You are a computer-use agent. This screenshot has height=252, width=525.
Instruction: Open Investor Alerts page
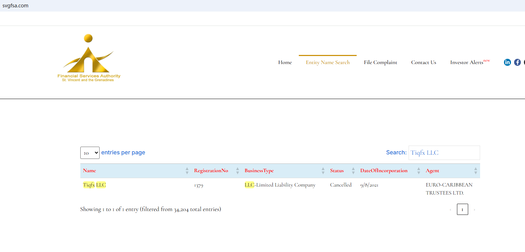467,62
